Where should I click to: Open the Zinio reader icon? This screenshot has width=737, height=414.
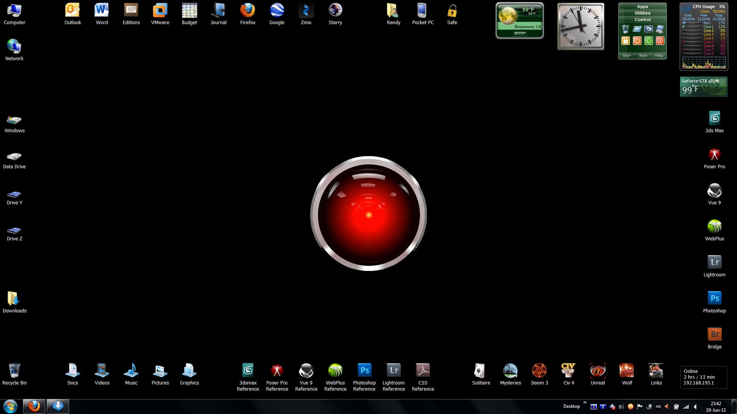click(306, 14)
